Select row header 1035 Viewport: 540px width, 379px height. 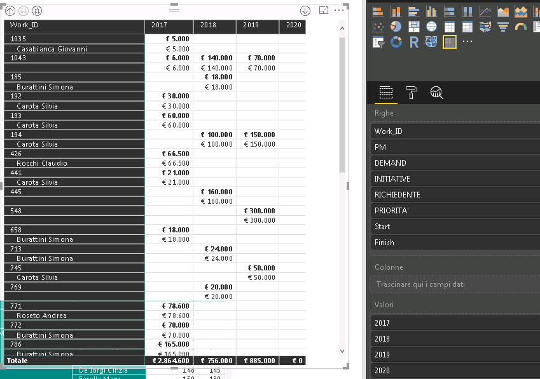pos(74,39)
